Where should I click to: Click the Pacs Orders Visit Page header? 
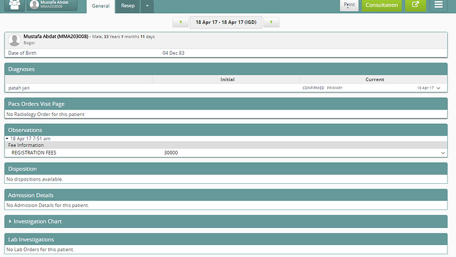coord(226,104)
